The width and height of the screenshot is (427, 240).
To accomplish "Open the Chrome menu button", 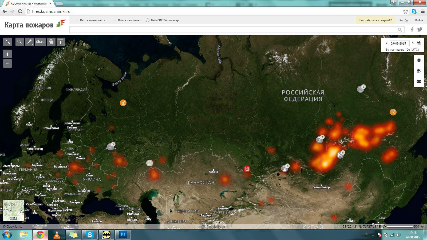I will click(423, 11).
